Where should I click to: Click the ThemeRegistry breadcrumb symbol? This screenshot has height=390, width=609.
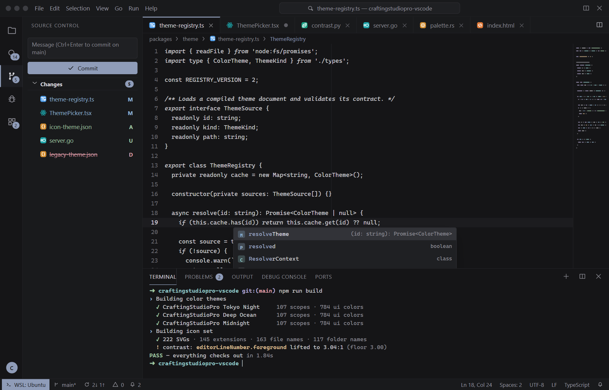pyautogui.click(x=288, y=39)
